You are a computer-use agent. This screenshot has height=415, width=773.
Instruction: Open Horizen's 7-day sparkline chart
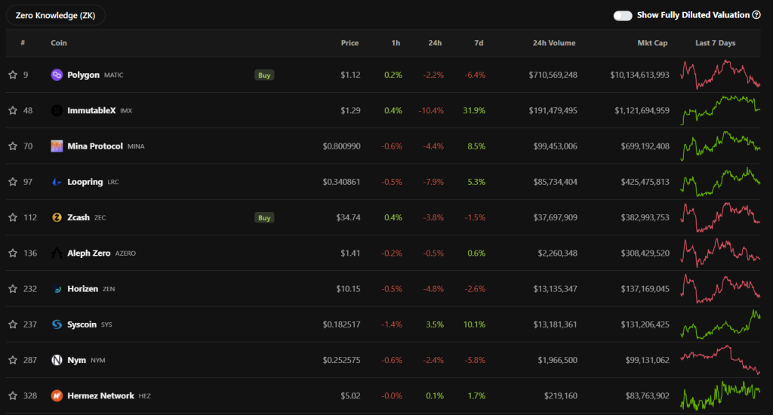coord(720,288)
